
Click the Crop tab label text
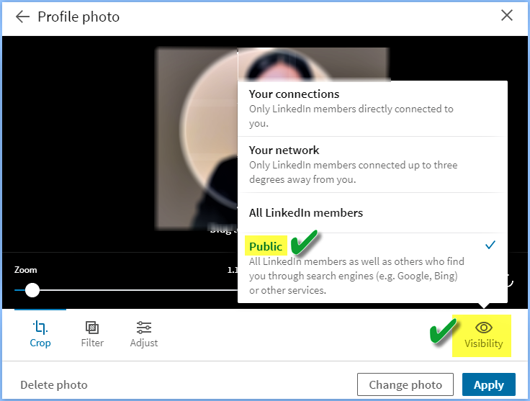tap(40, 343)
